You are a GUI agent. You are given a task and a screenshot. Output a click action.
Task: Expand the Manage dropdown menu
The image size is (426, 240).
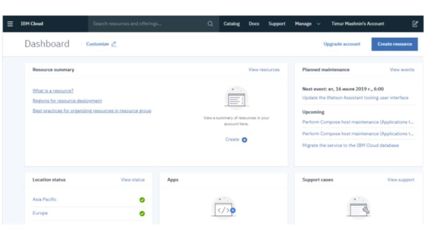[307, 24]
